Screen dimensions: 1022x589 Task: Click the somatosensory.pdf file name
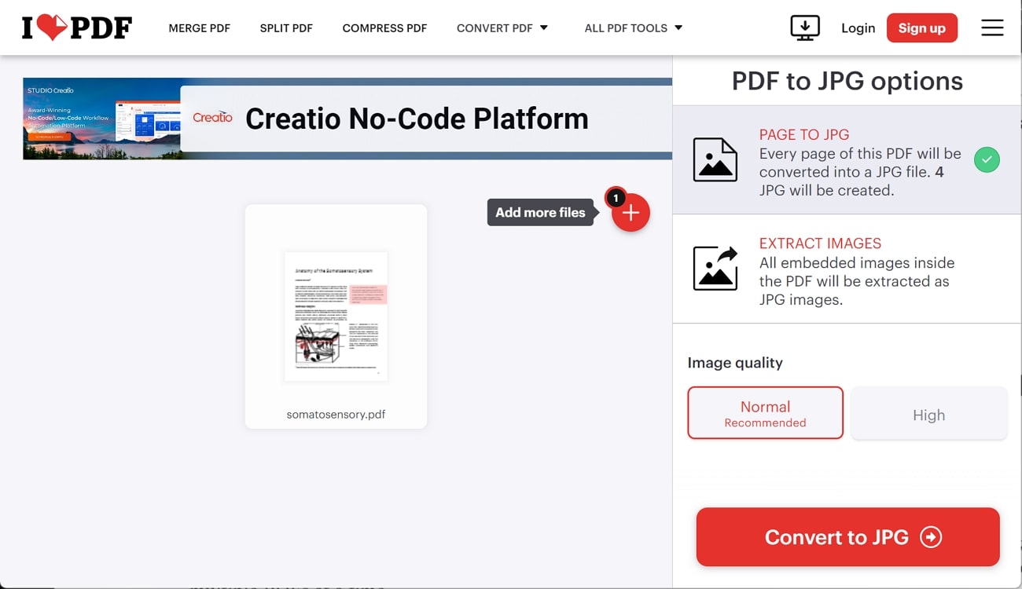point(336,415)
